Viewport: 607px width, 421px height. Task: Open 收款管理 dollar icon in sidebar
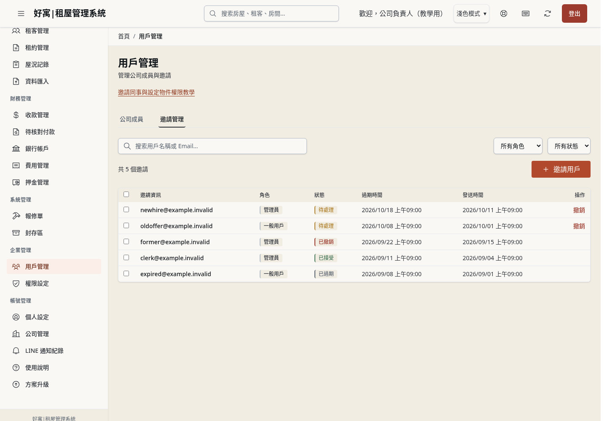pyautogui.click(x=16, y=115)
